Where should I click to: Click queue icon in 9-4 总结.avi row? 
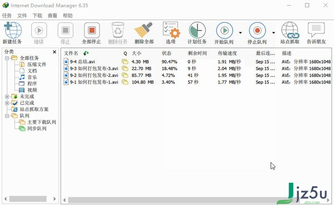tap(125, 62)
